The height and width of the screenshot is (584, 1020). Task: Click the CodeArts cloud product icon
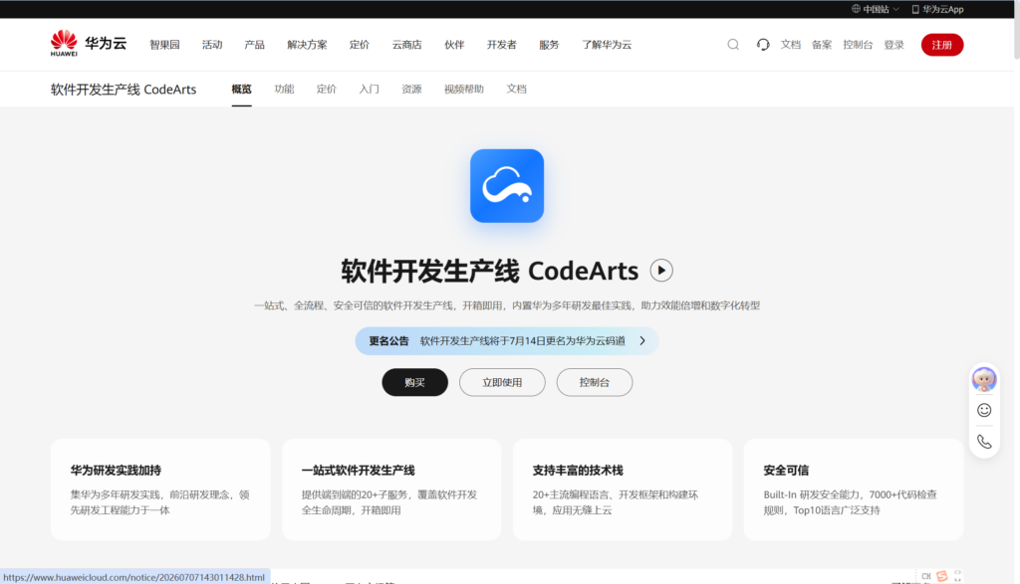click(507, 186)
